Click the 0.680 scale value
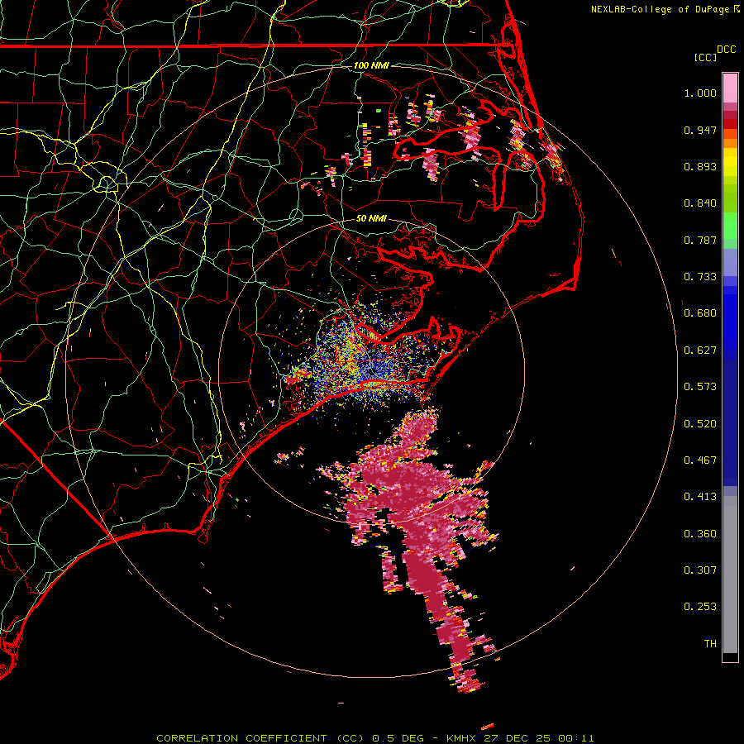Image resolution: width=744 pixels, height=744 pixels. [x=700, y=313]
